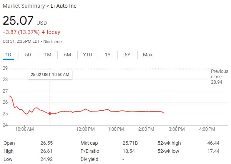Click the P/E ratio value 18.54
Screen dimensions: 231x164
tap(129, 151)
